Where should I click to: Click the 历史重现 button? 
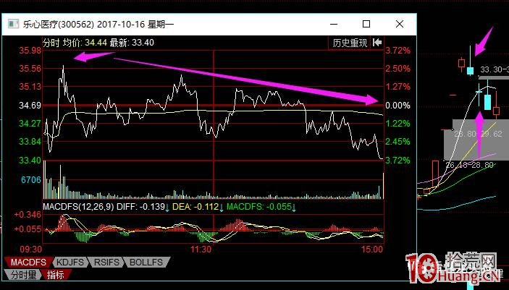(x=350, y=43)
